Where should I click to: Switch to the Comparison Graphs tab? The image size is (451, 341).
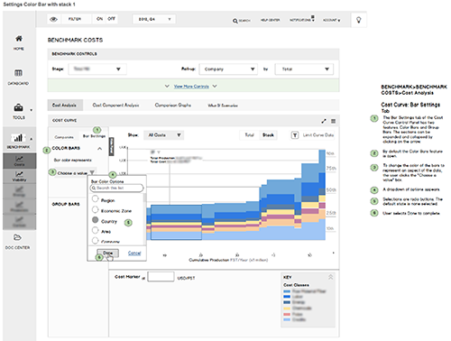coord(173,106)
